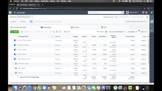162x91 pixels.
Task: Open the pencil edit panel in sidebar
Action: [152, 26]
